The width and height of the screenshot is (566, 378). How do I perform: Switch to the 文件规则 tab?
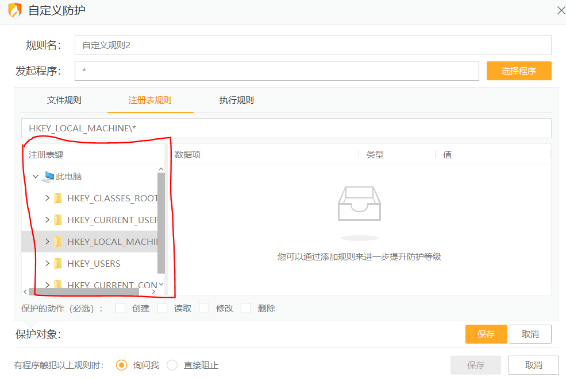pyautogui.click(x=64, y=100)
